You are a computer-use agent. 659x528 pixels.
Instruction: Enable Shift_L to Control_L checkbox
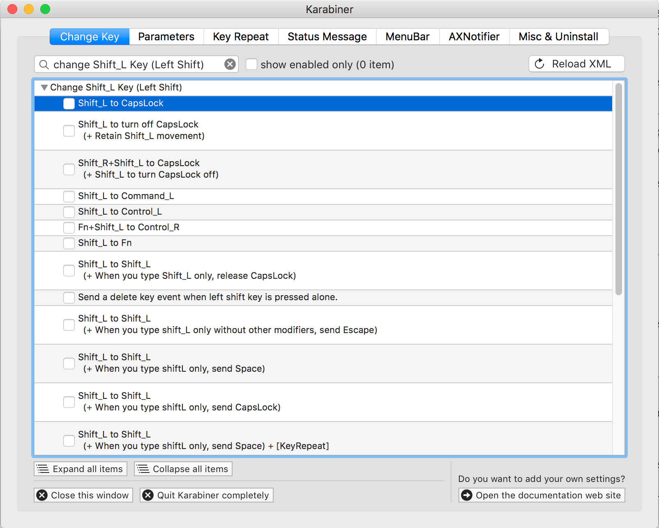click(69, 212)
